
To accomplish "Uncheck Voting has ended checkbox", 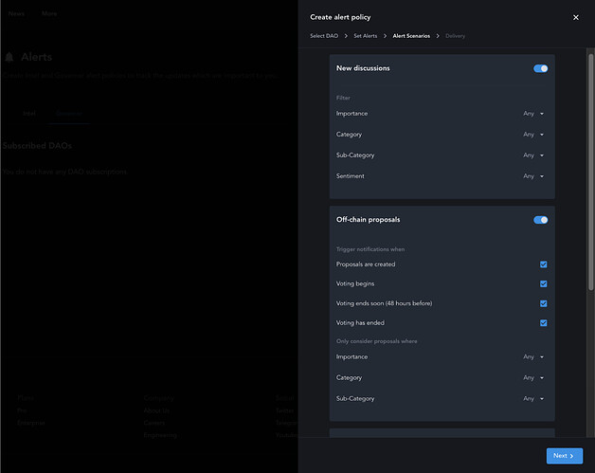I will coord(544,323).
